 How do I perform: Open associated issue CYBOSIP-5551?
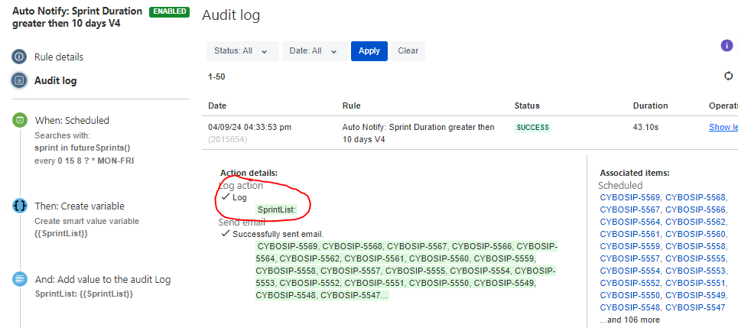tap(696, 283)
